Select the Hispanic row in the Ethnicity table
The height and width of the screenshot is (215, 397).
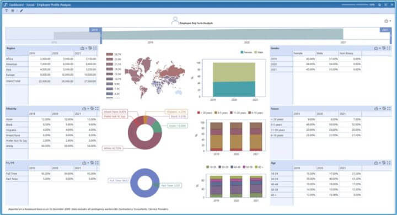(51, 130)
